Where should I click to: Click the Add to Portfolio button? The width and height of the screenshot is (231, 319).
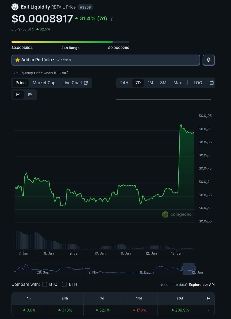[x=105, y=60]
